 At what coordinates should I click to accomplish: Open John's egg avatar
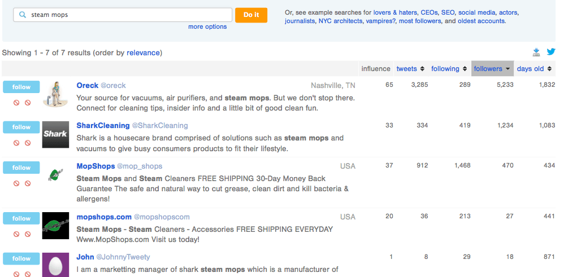[55, 265]
